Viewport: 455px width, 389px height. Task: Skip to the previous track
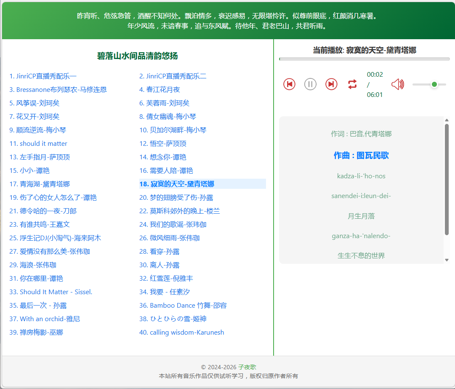coord(289,84)
